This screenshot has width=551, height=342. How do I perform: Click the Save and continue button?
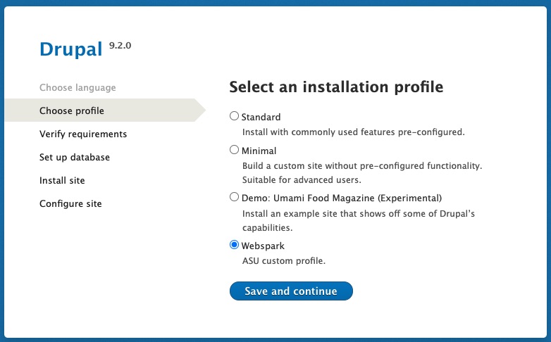pos(291,291)
